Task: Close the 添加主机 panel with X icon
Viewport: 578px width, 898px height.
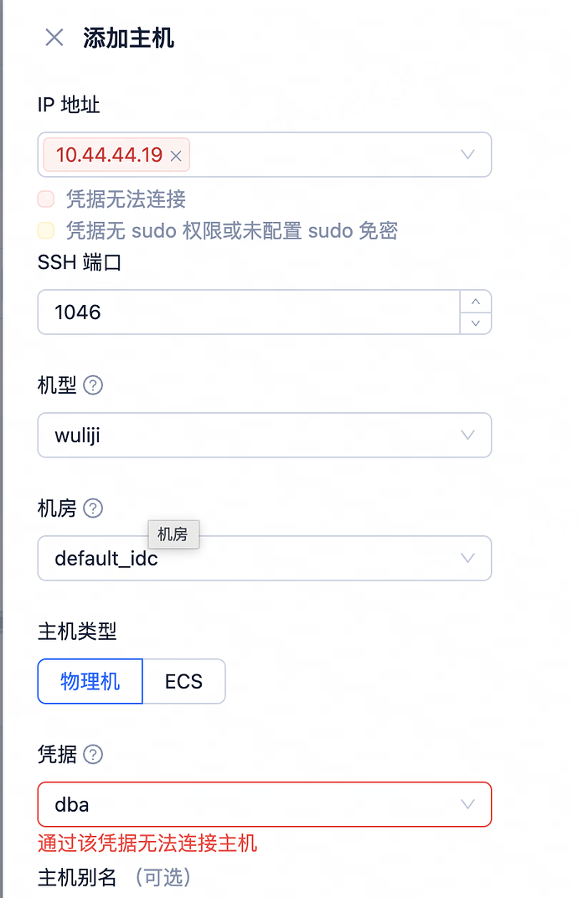Action: 54,38
